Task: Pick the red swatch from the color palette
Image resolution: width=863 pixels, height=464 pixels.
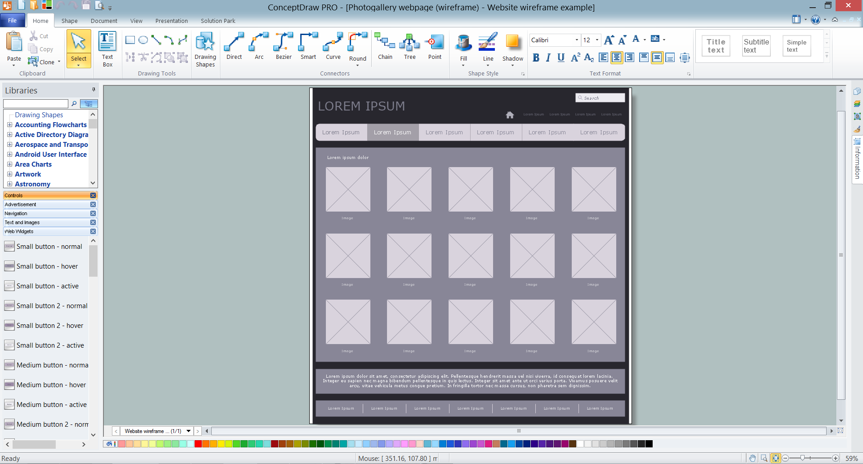Action: [x=198, y=444]
